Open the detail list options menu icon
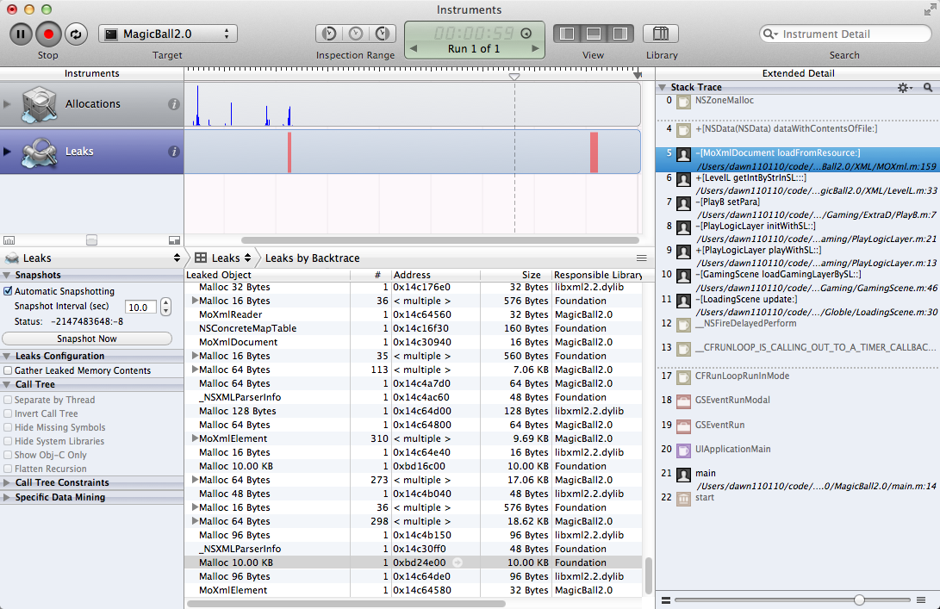 click(641, 258)
